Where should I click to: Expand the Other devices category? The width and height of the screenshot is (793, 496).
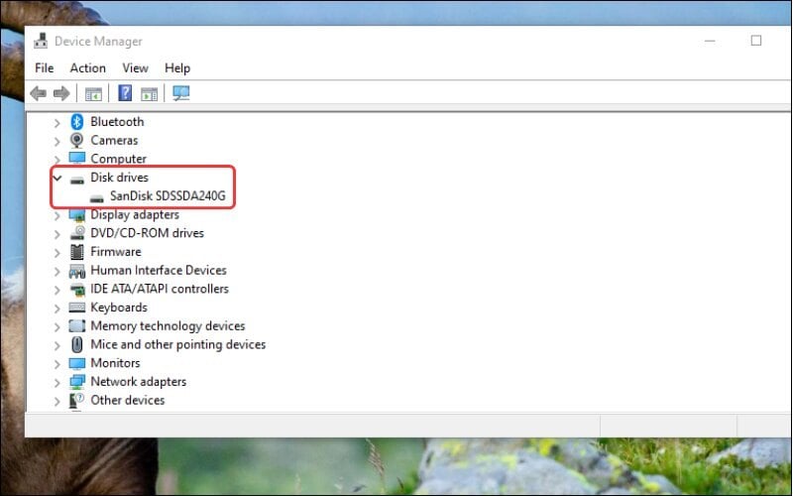pos(57,401)
